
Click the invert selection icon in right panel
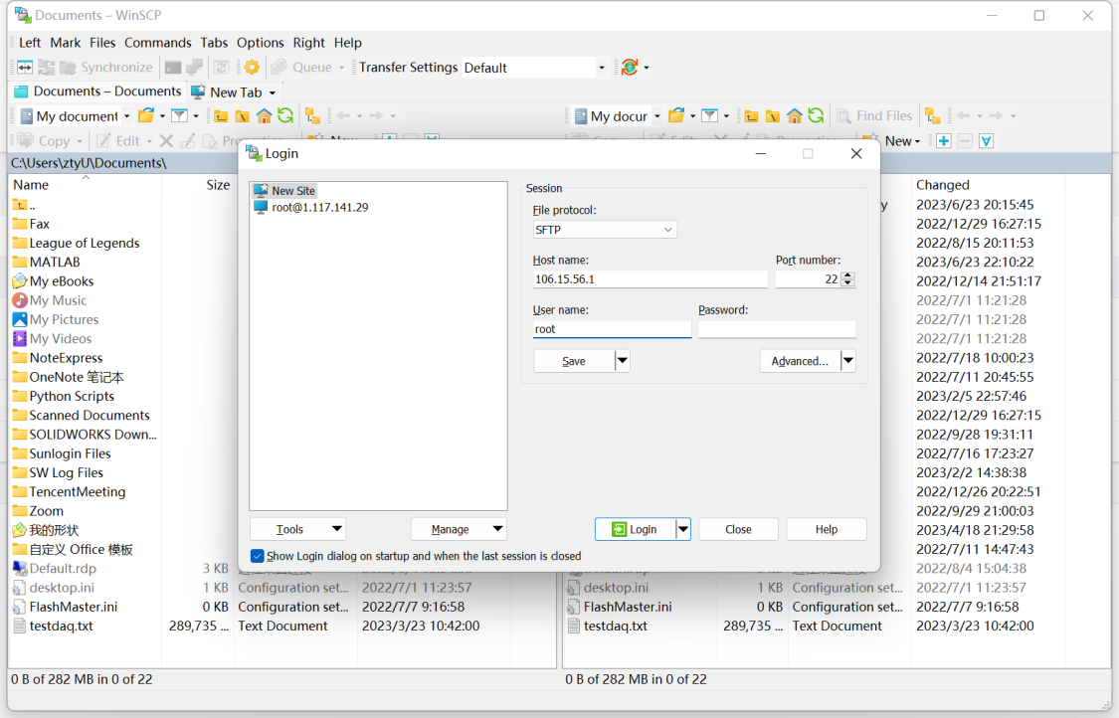[x=987, y=141]
